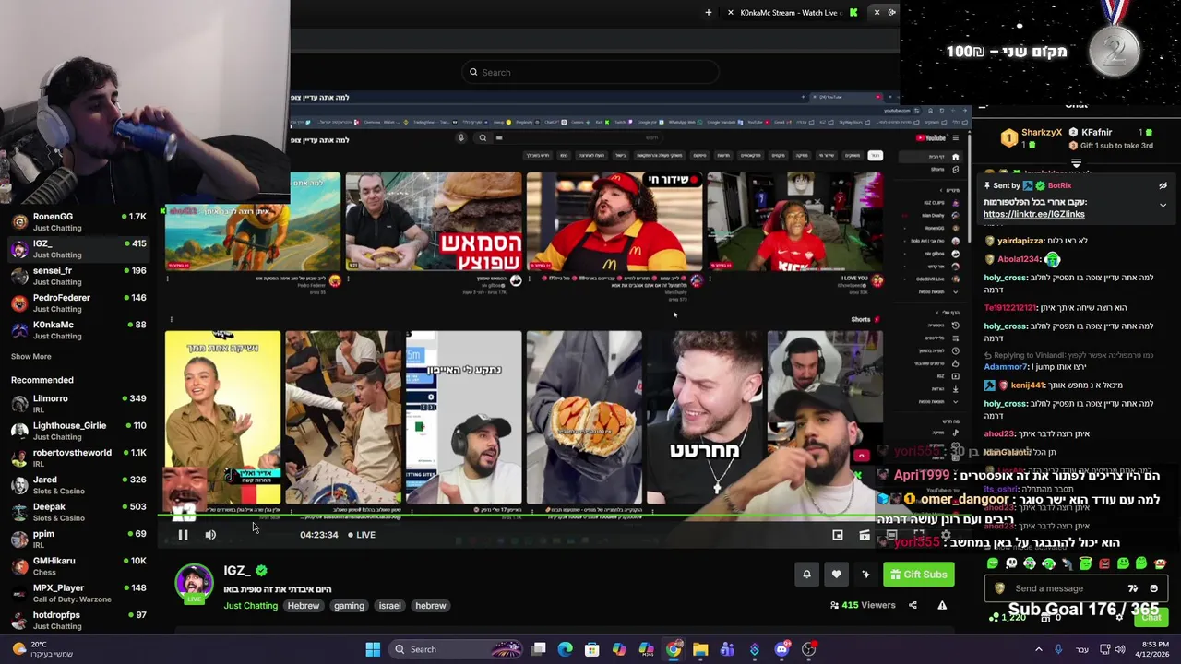Screen dimensions: 1181x664
Task: Pause the live stream playback
Action: [x=183, y=535]
